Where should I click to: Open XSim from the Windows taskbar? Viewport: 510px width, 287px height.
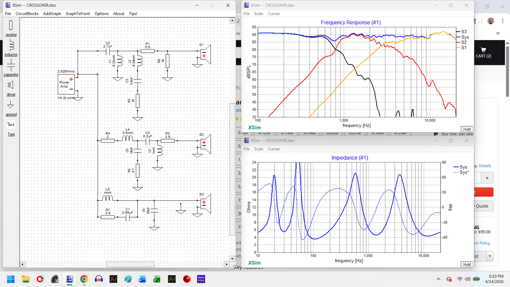(69, 279)
